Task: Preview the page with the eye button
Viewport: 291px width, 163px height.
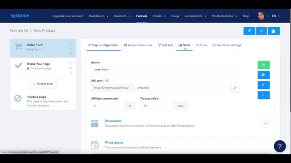Action: click(x=264, y=75)
